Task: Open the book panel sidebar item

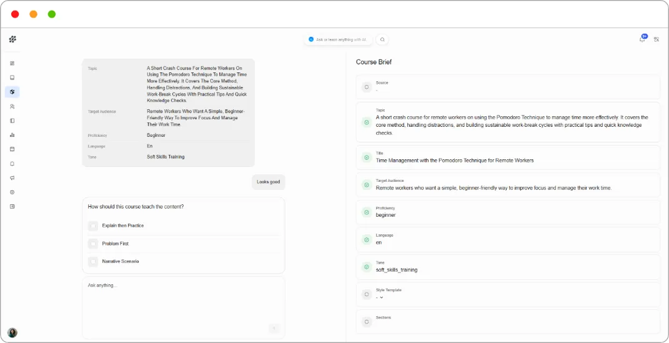Action: [12, 121]
